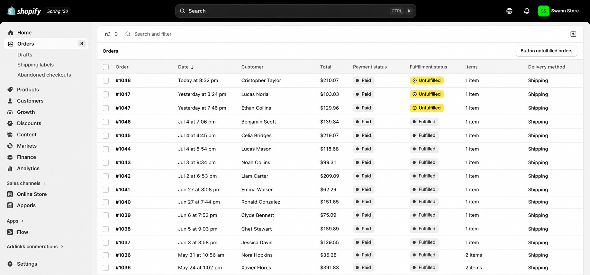Select checkbox for Lucas Noria's order
590x275 pixels.
[x=106, y=94]
